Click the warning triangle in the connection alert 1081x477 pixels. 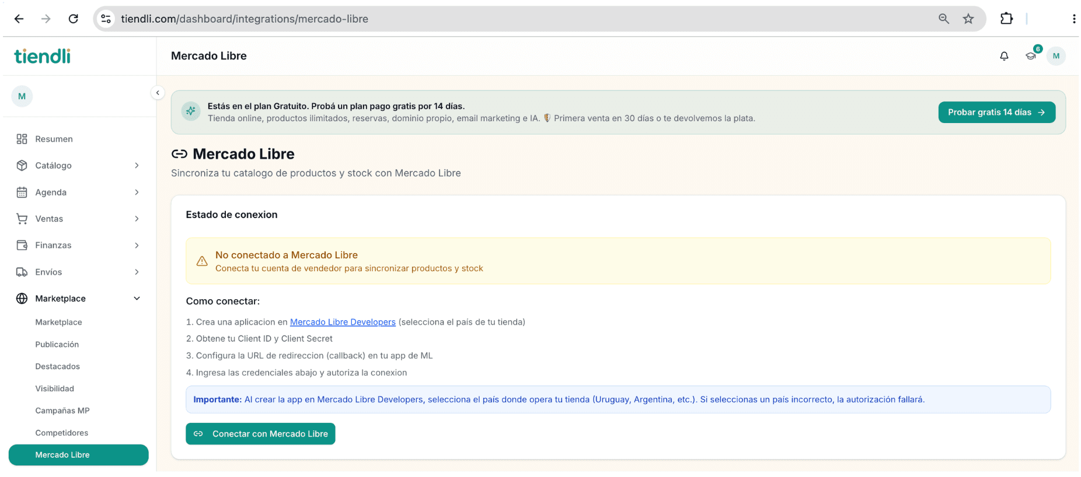tap(202, 261)
